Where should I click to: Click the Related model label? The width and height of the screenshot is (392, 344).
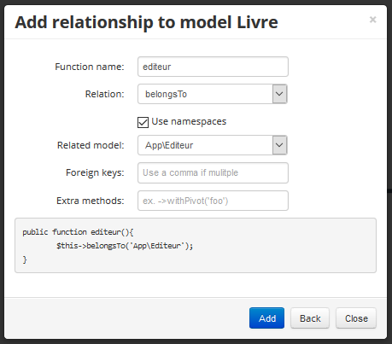(x=91, y=145)
